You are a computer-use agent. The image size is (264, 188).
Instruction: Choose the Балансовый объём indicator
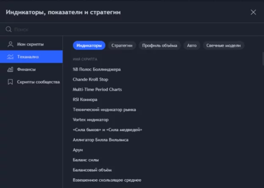click(x=92, y=170)
